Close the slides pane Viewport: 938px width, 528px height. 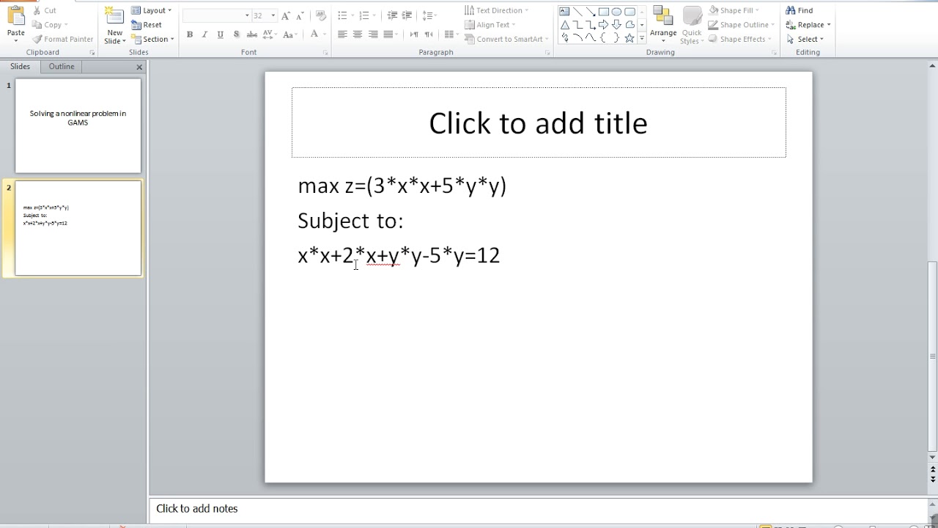click(139, 67)
